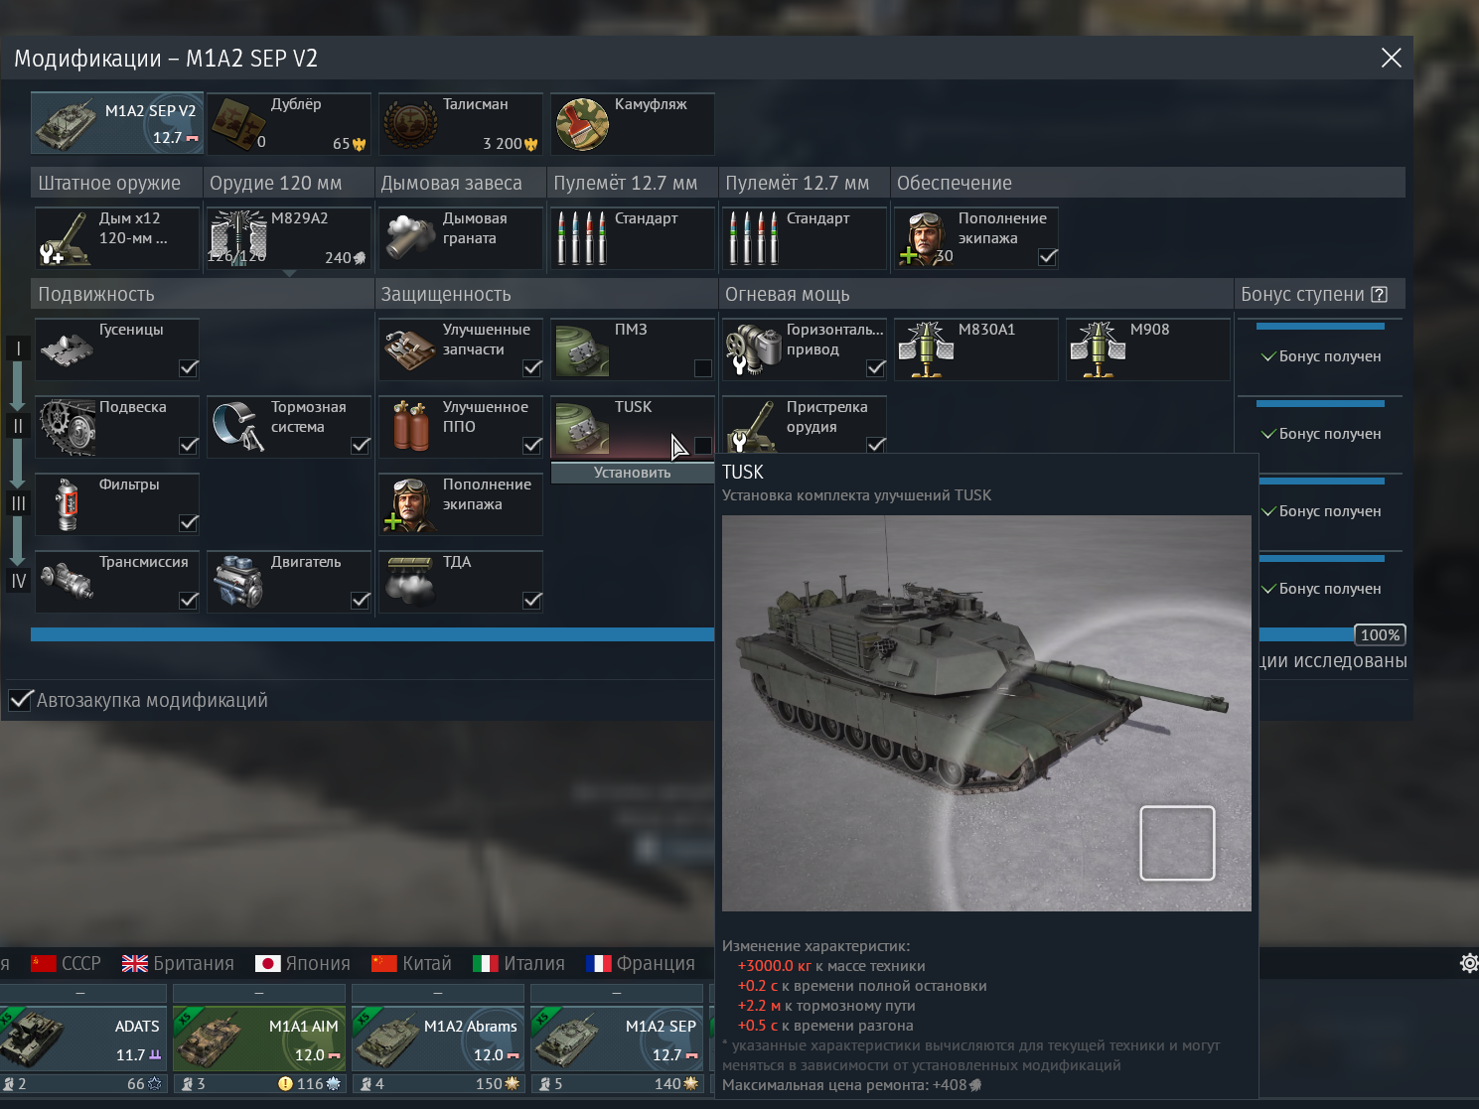Click the Бонус ступени help question icon

pos(1379,294)
